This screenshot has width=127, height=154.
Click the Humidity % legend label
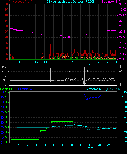point(25,89)
